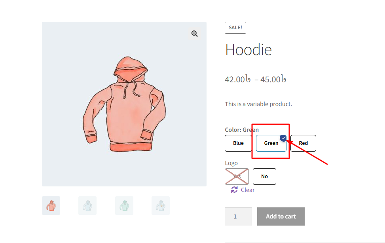Select the crossed-out Yes logo option
385x243 pixels.
tap(237, 177)
